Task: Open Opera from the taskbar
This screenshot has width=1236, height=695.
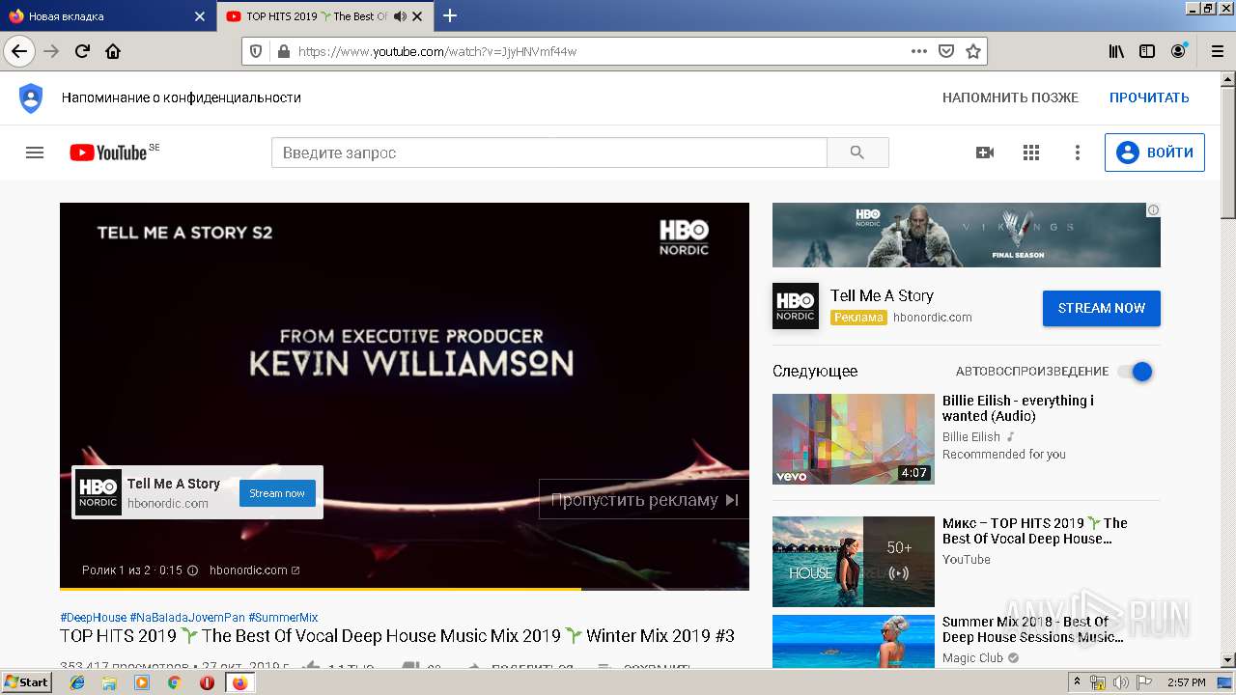Action: [x=207, y=682]
